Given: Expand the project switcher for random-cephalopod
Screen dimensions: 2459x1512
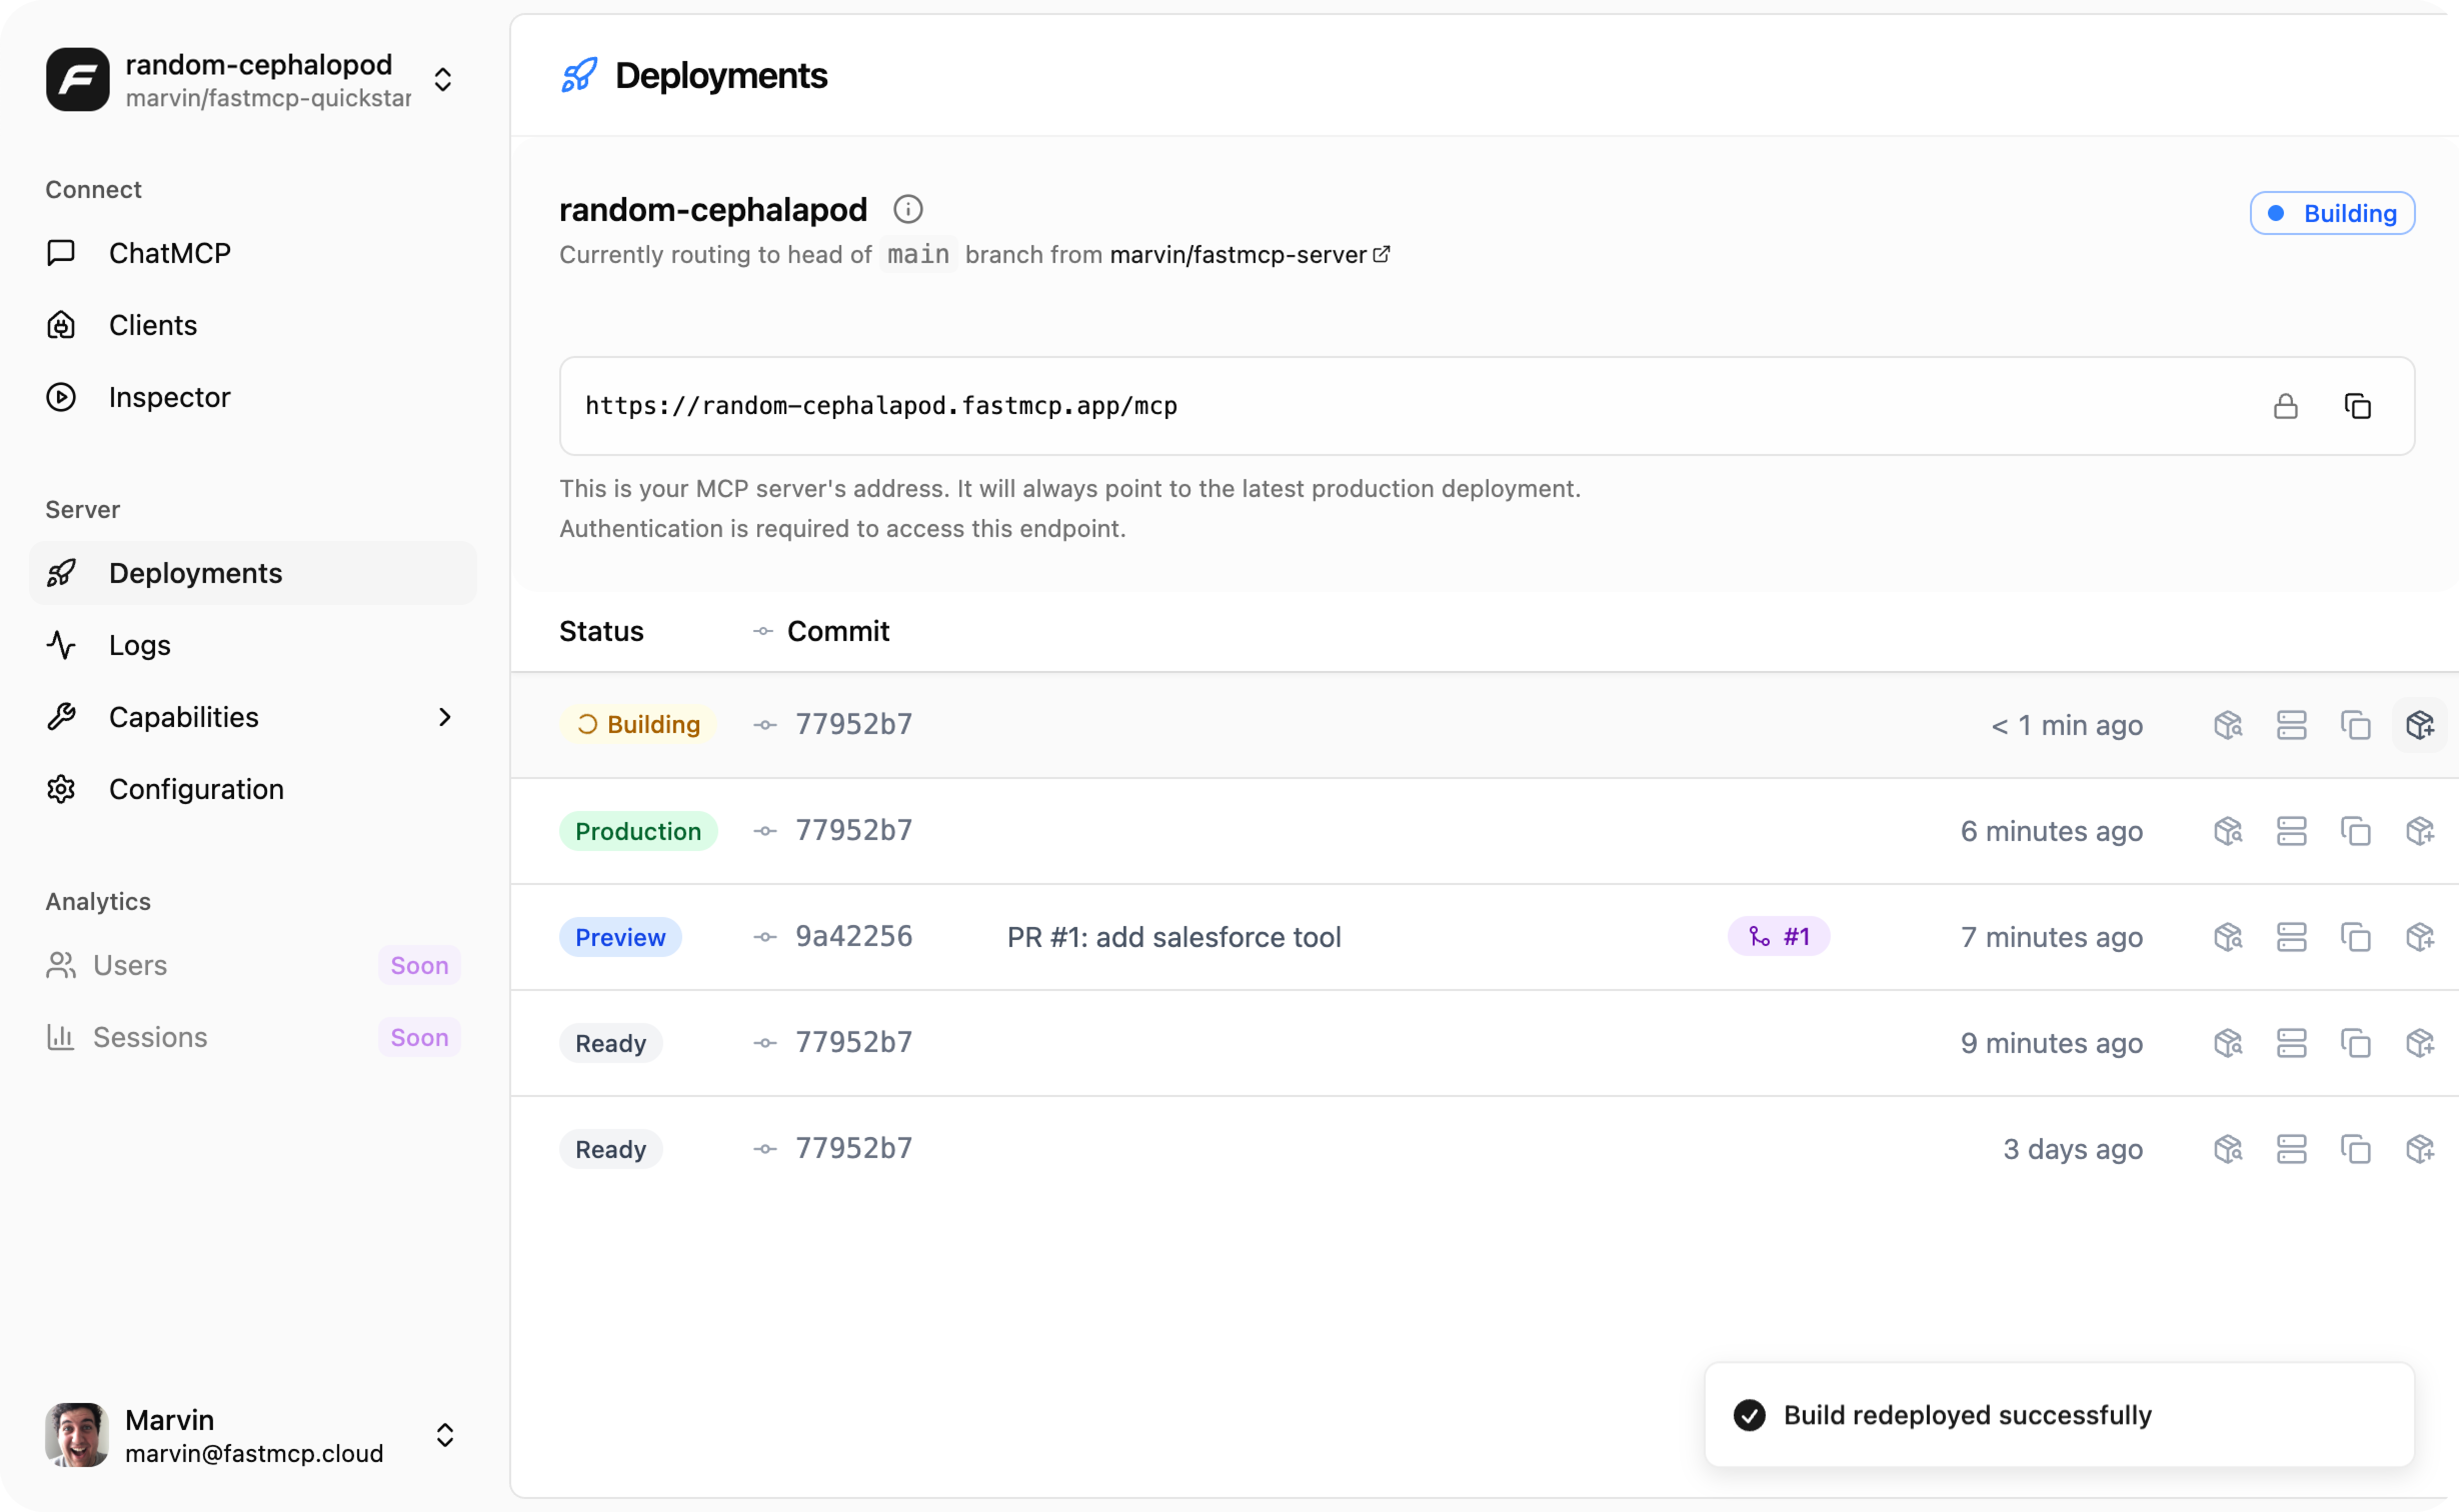Looking at the screenshot, I should click(x=443, y=80).
